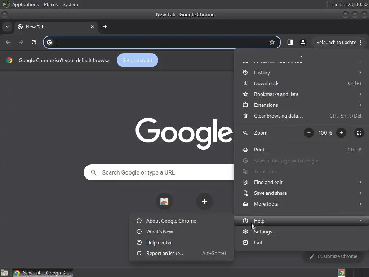The image size is (369, 277).
Task: Click the Search Google or type a URL box
Action: click(159, 172)
